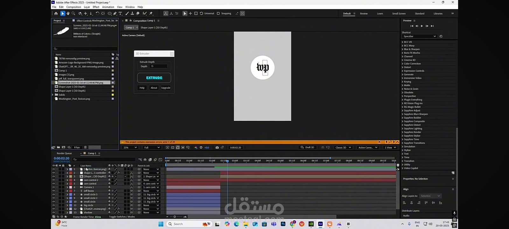Screen dimensions: 509x229
Task: Open the magnification 25% dropdown
Action: pyautogui.click(x=130, y=148)
